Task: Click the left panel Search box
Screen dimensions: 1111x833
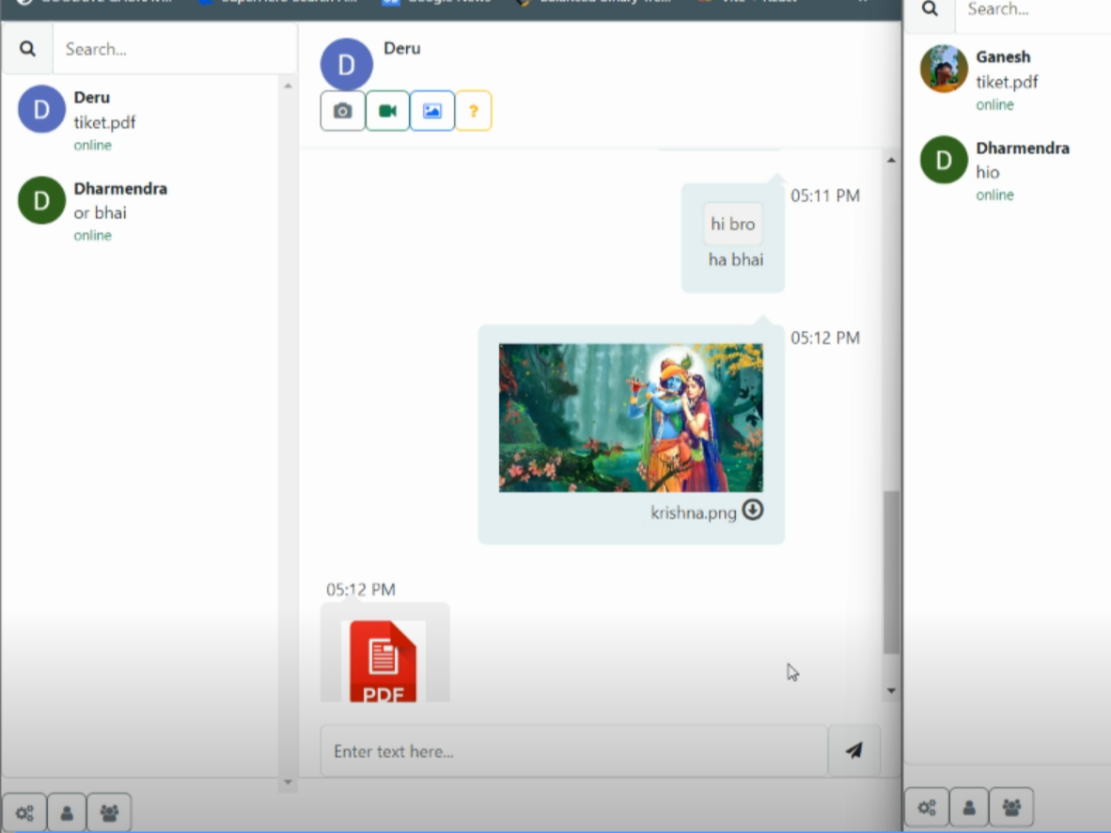Action: pos(174,49)
